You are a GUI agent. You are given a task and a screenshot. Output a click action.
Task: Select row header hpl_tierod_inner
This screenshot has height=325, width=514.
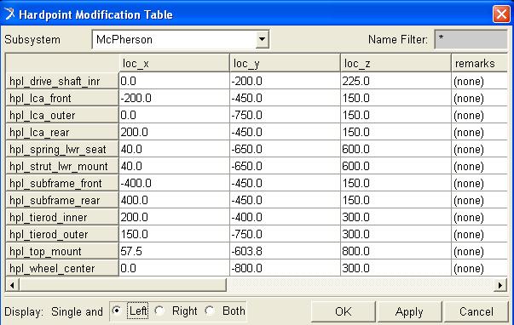point(62,217)
